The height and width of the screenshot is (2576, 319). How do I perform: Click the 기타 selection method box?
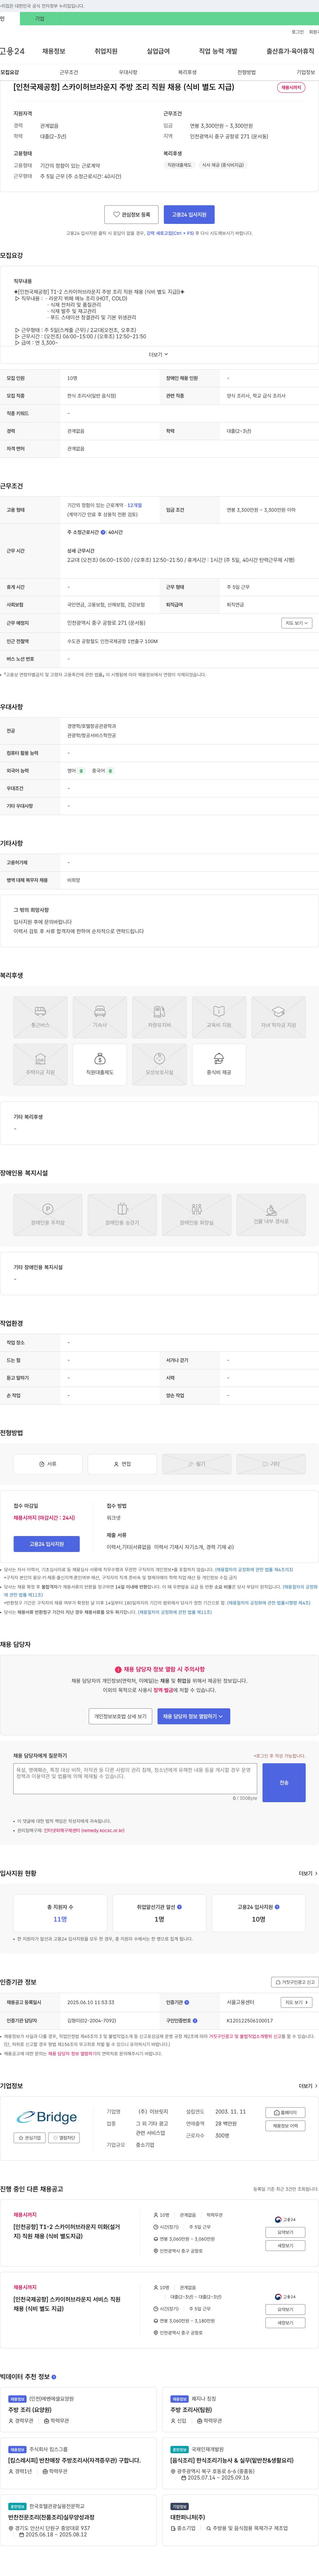tap(271, 1464)
